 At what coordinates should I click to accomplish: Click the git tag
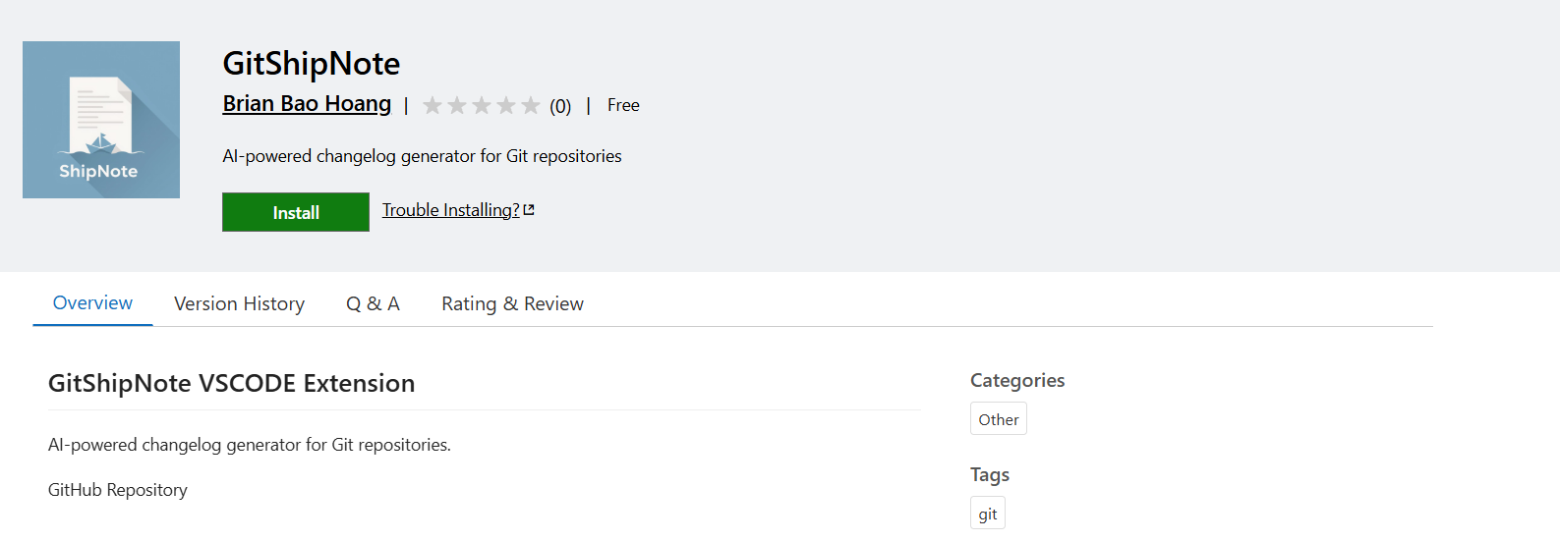click(988, 514)
